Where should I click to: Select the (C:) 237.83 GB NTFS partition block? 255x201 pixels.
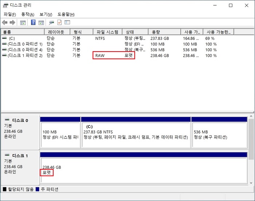(136, 132)
